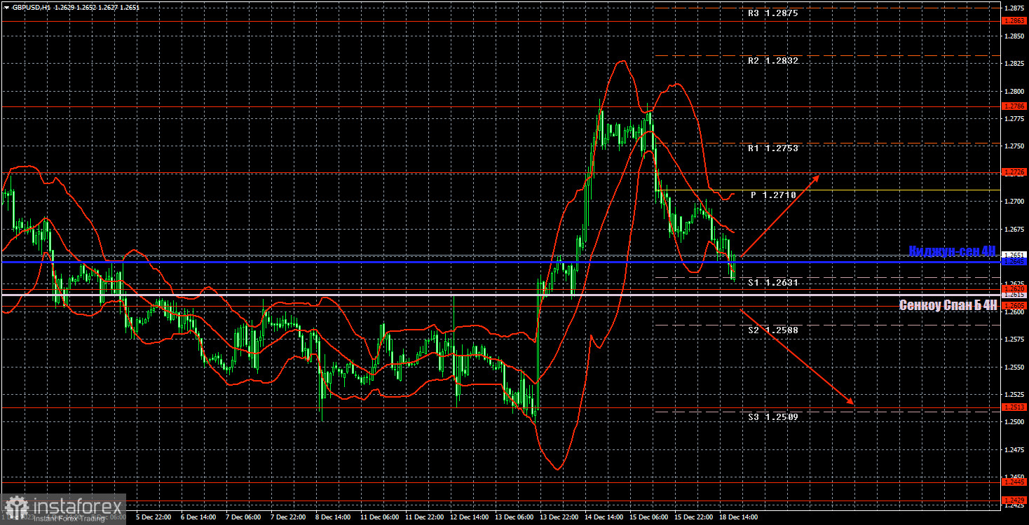
Task: Click the 1.2575 price axis value
Action: (1014, 339)
